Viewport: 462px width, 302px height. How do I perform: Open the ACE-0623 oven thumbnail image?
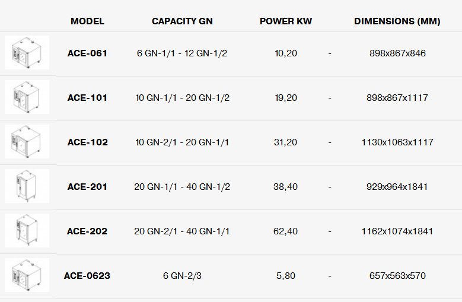(27, 275)
